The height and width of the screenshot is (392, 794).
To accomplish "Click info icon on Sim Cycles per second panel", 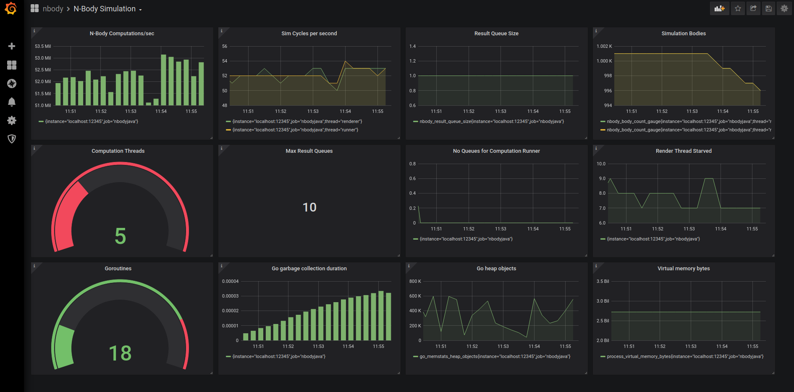I will click(221, 31).
